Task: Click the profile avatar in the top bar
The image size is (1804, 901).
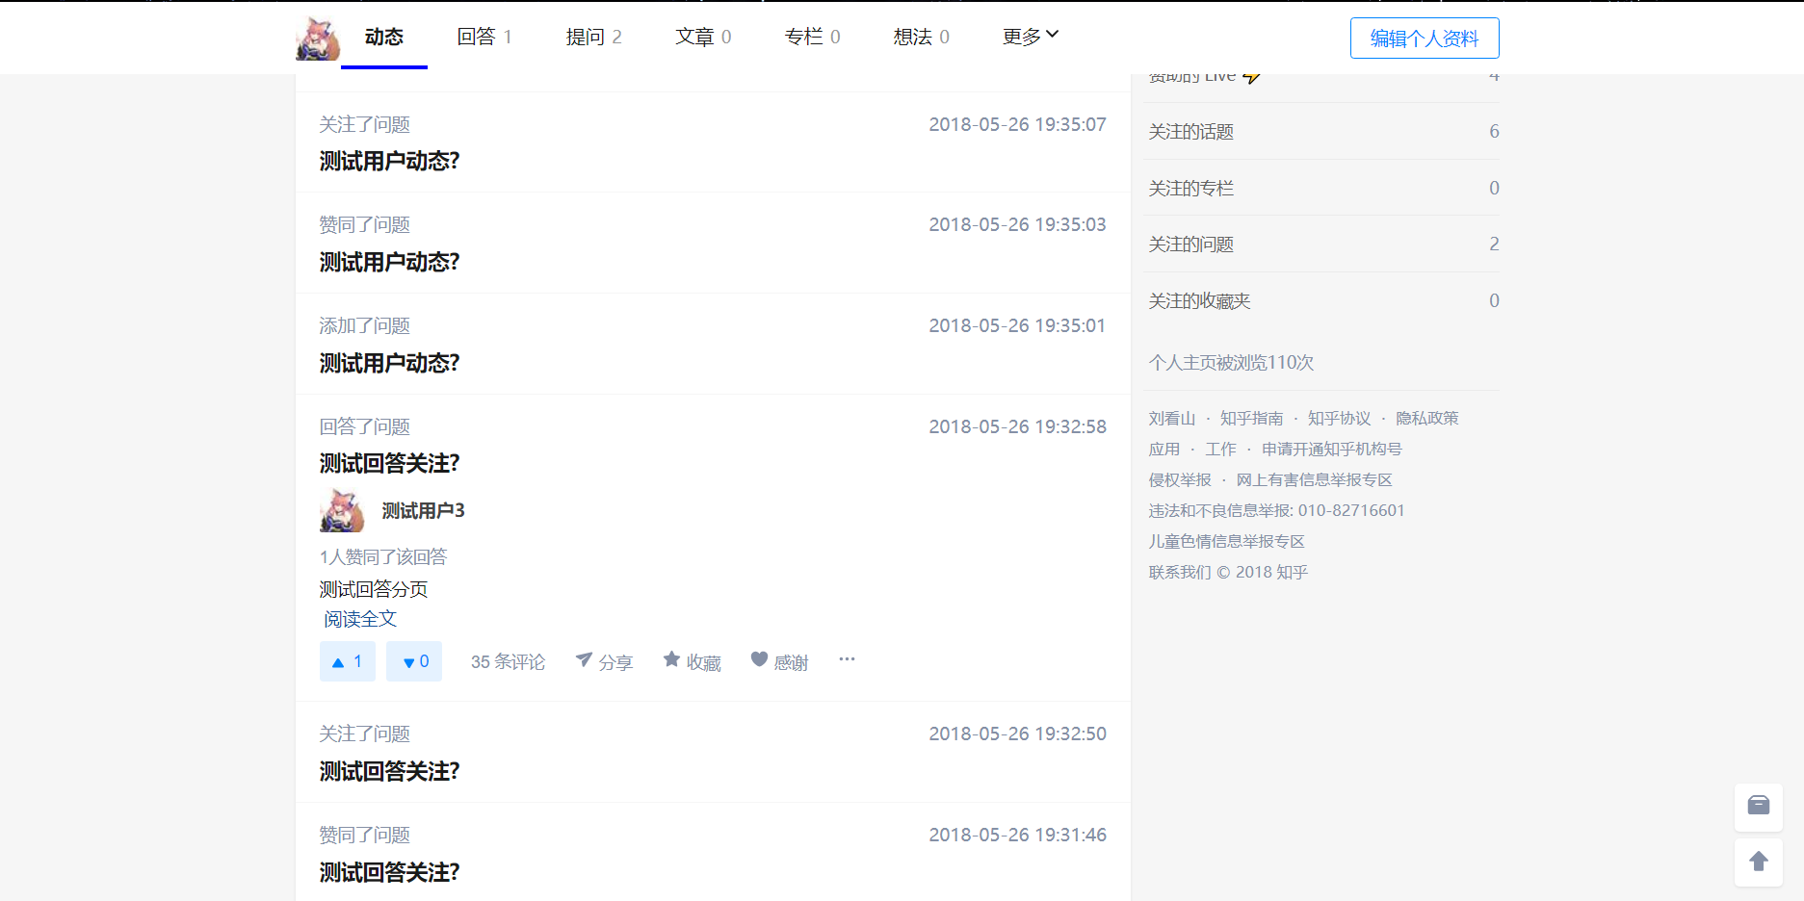Action: [x=318, y=39]
